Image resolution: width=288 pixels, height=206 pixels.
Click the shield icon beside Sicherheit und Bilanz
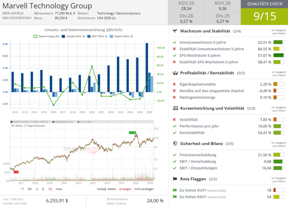175,143
